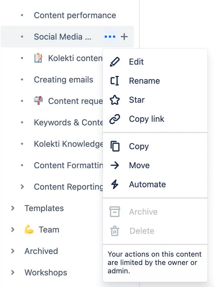Viewport: 214px width, 287px height.
Task: Select the Copy pages icon
Action: click(x=115, y=146)
